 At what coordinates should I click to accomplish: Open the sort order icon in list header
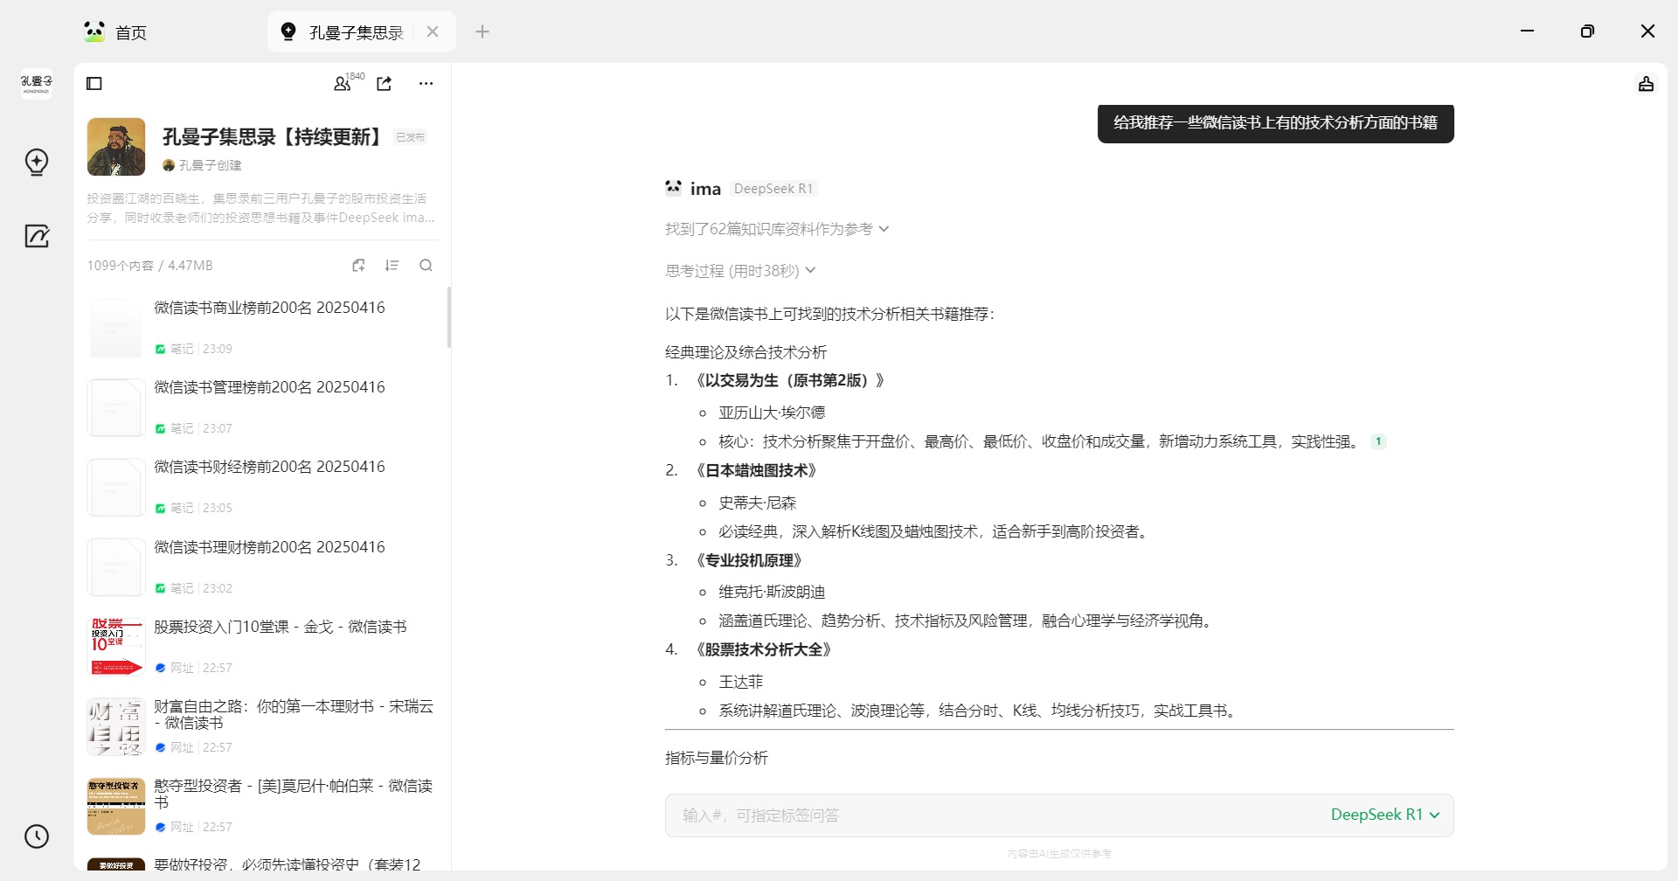coord(392,266)
